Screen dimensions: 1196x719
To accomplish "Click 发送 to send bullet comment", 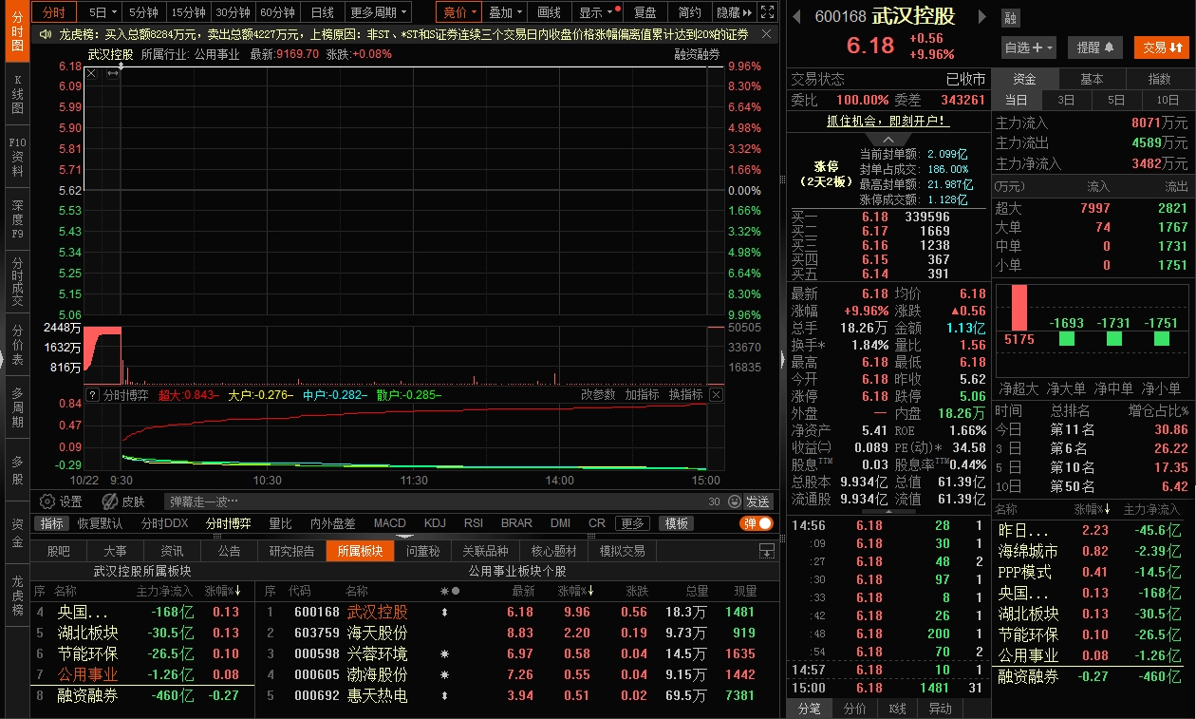I will [x=757, y=501].
